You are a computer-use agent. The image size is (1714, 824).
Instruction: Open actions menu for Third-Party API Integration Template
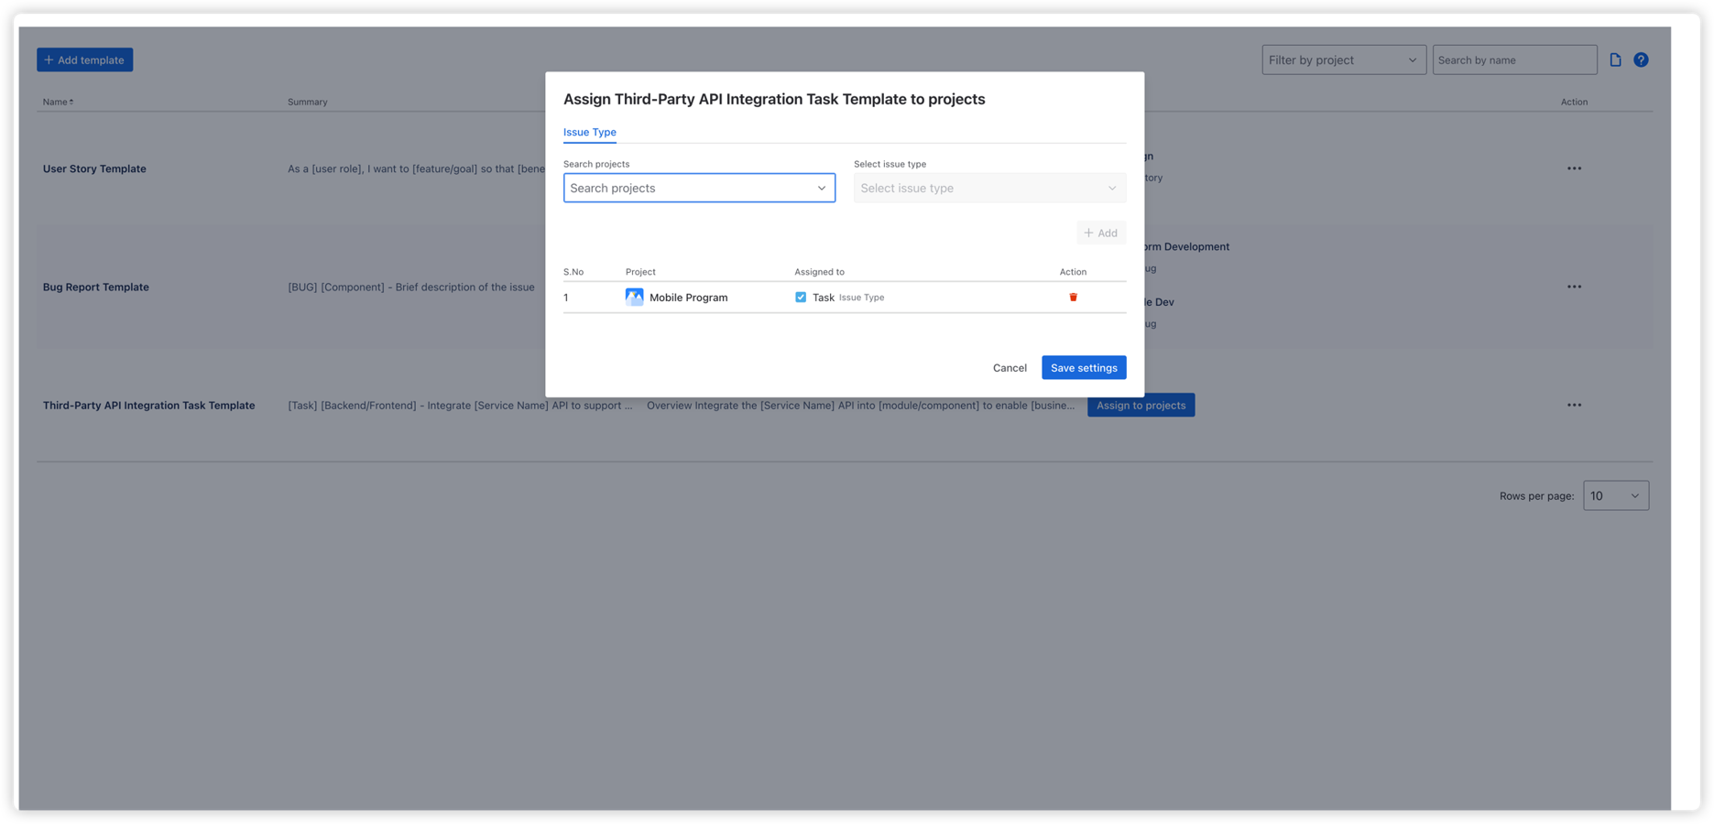(1574, 404)
